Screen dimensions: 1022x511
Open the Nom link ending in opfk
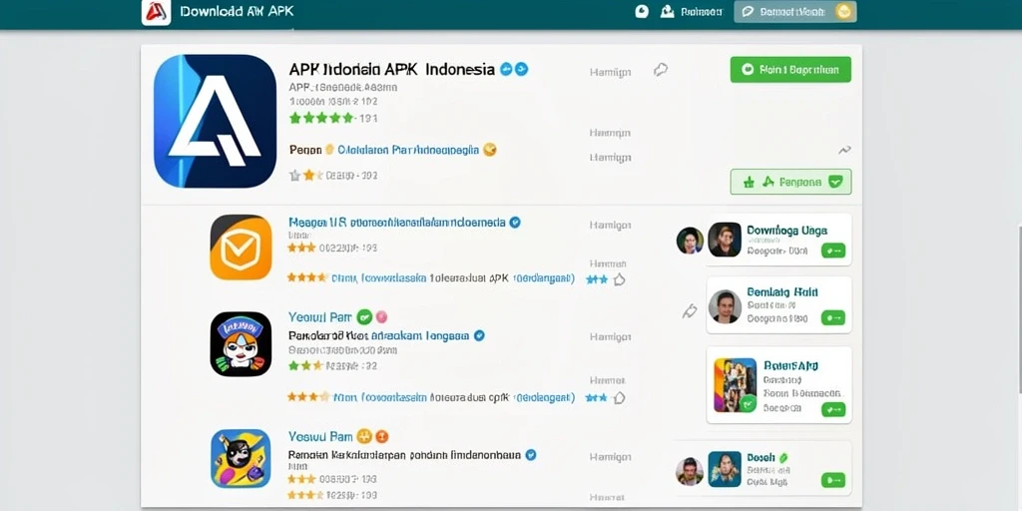pyautogui.click(x=454, y=397)
